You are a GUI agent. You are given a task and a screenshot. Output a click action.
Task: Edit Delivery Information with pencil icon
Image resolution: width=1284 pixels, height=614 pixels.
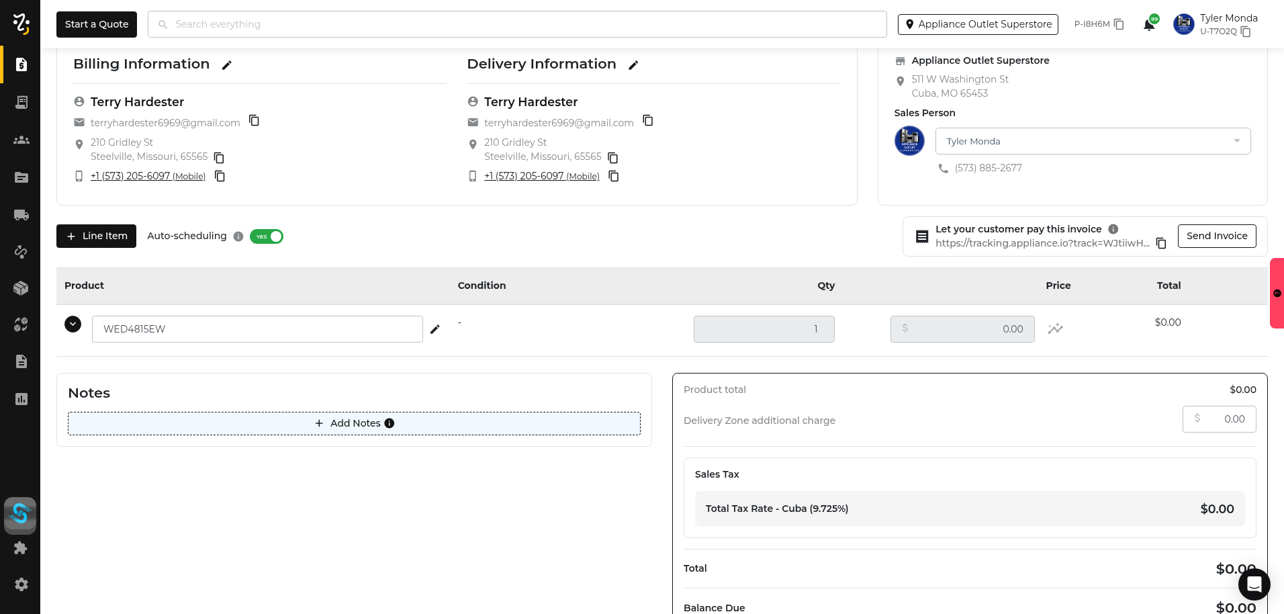coord(633,65)
